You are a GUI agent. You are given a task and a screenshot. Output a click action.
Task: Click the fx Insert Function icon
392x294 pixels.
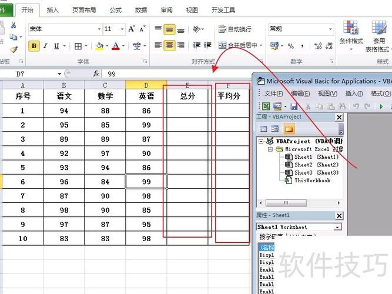point(96,73)
